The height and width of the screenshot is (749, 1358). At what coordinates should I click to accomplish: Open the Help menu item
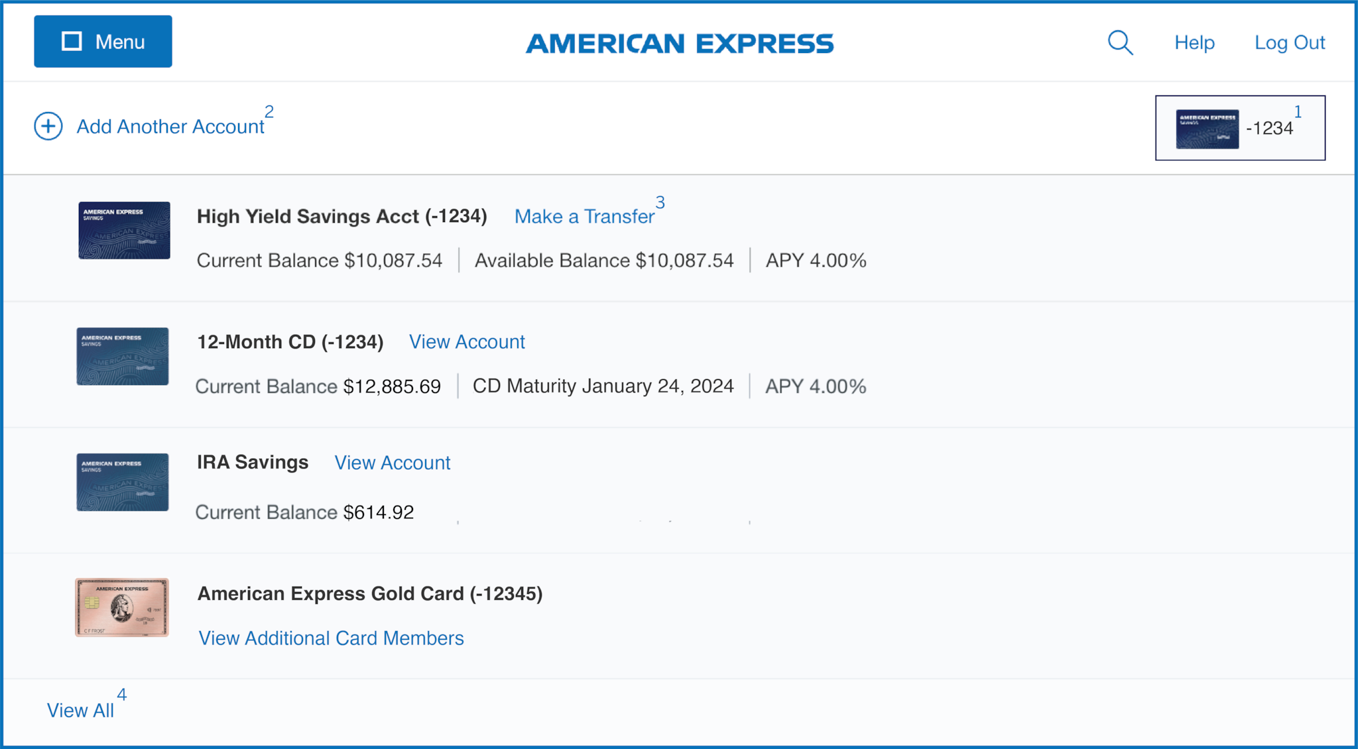(x=1194, y=42)
